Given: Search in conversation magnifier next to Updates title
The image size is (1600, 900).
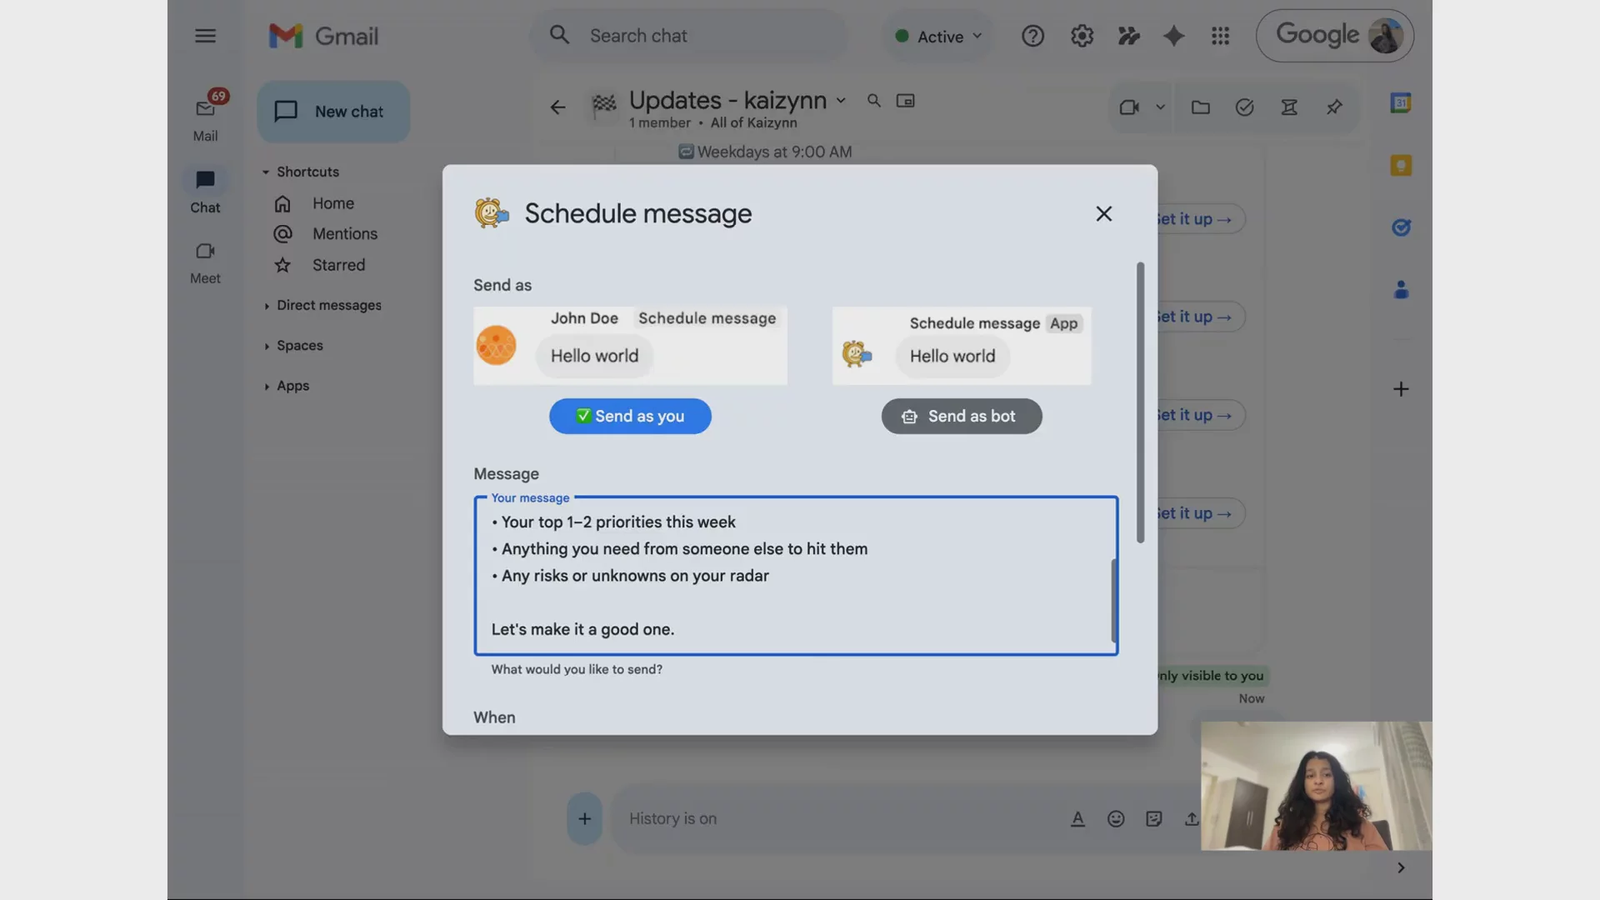Looking at the screenshot, I should (873, 101).
